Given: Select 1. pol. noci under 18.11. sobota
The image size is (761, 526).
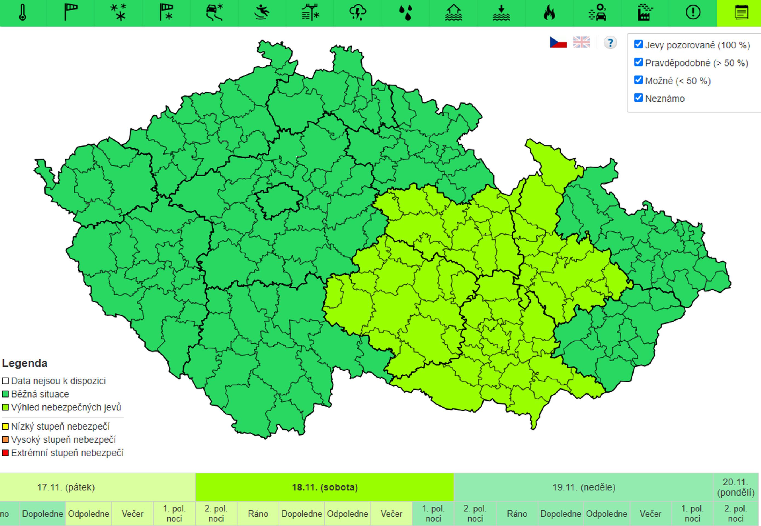Looking at the screenshot, I should point(433,514).
